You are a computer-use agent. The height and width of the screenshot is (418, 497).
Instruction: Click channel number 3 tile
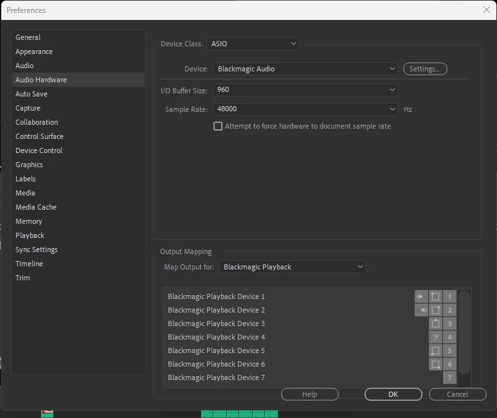point(449,323)
